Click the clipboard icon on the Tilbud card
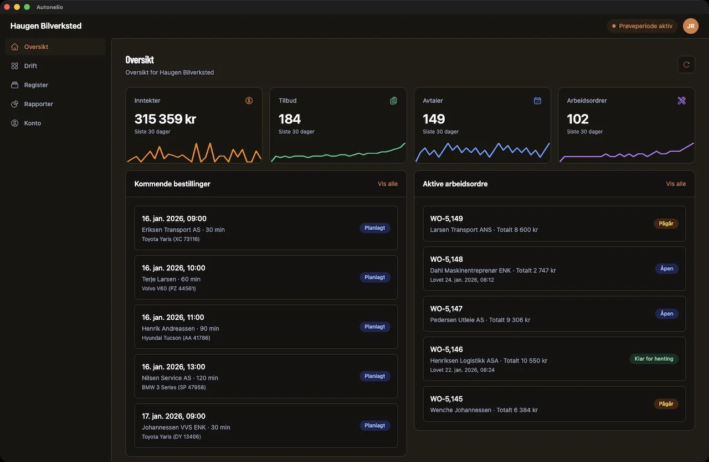This screenshot has height=462, width=709. [393, 100]
